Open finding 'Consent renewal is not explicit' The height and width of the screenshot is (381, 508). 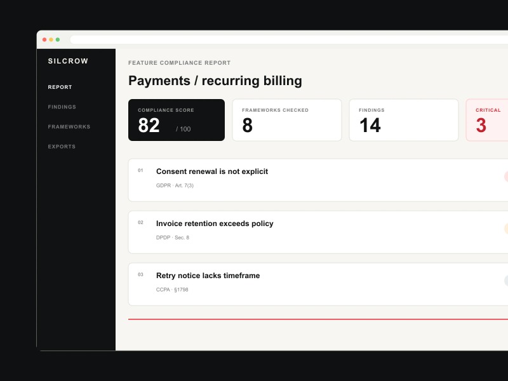(x=318, y=180)
